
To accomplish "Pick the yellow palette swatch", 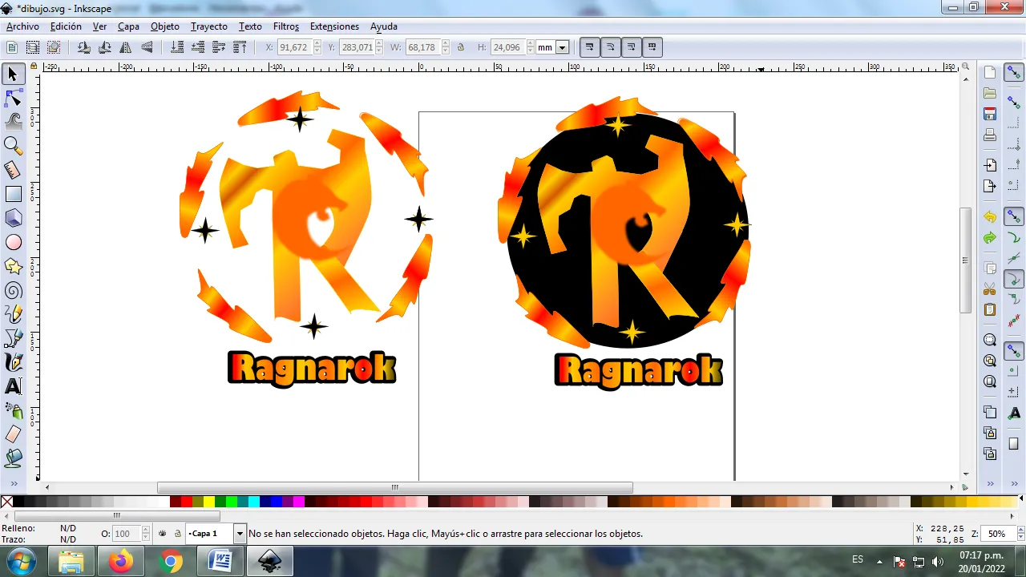I will pos(208,502).
